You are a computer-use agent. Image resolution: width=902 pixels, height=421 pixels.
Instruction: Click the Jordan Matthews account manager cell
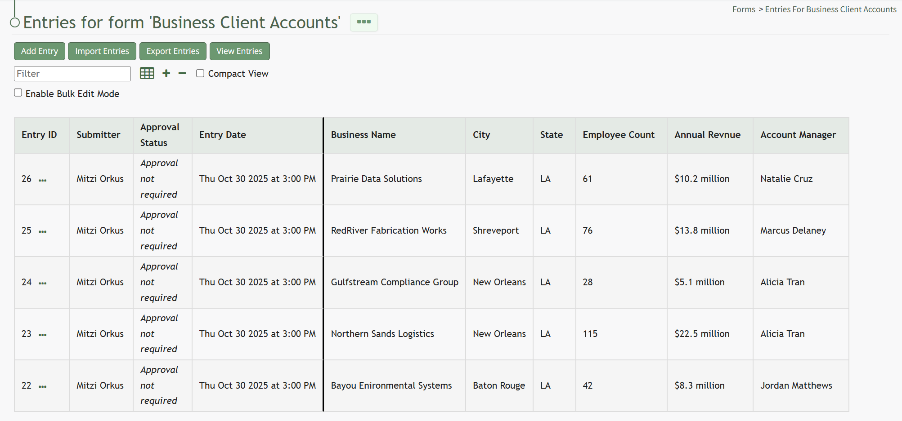point(801,386)
